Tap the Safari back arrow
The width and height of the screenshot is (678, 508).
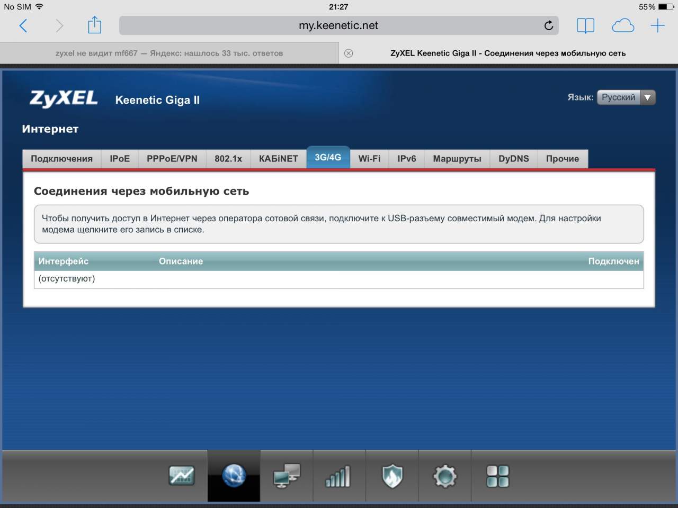click(23, 25)
